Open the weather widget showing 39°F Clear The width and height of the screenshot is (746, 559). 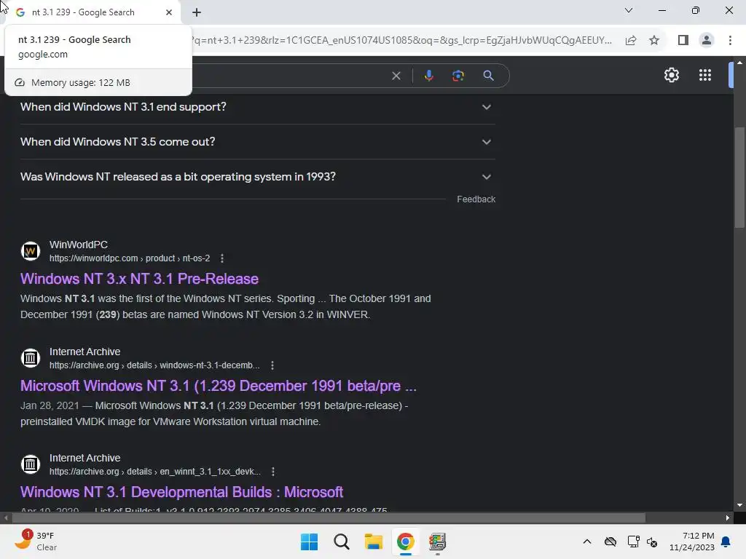36,542
